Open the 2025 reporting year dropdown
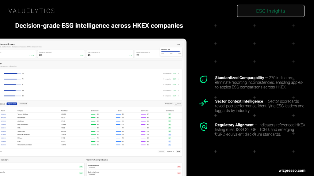This screenshot has width=314, height=176. click(178, 44)
